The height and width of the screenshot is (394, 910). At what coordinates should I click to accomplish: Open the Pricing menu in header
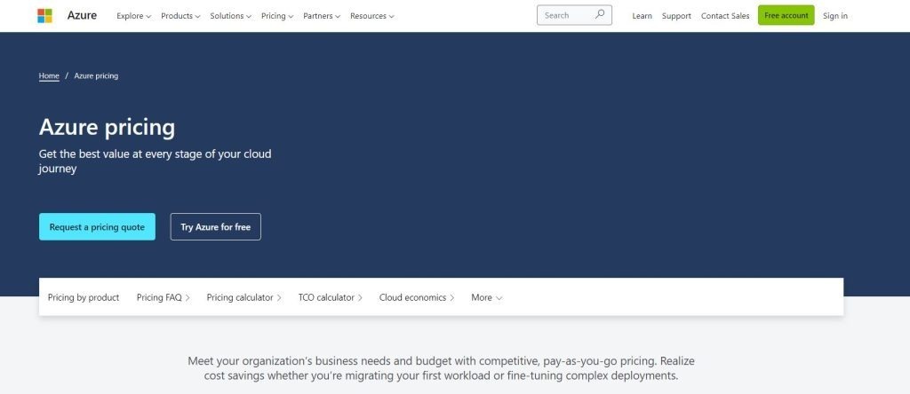pos(276,16)
